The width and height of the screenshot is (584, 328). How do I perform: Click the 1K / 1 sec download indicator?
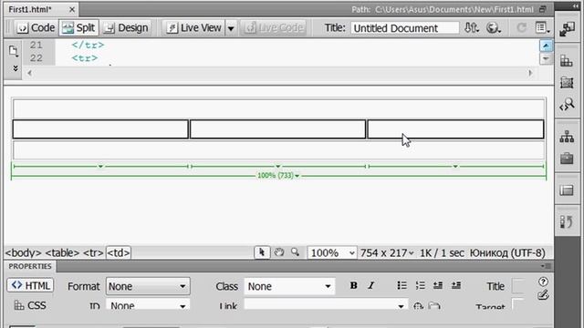442,253
